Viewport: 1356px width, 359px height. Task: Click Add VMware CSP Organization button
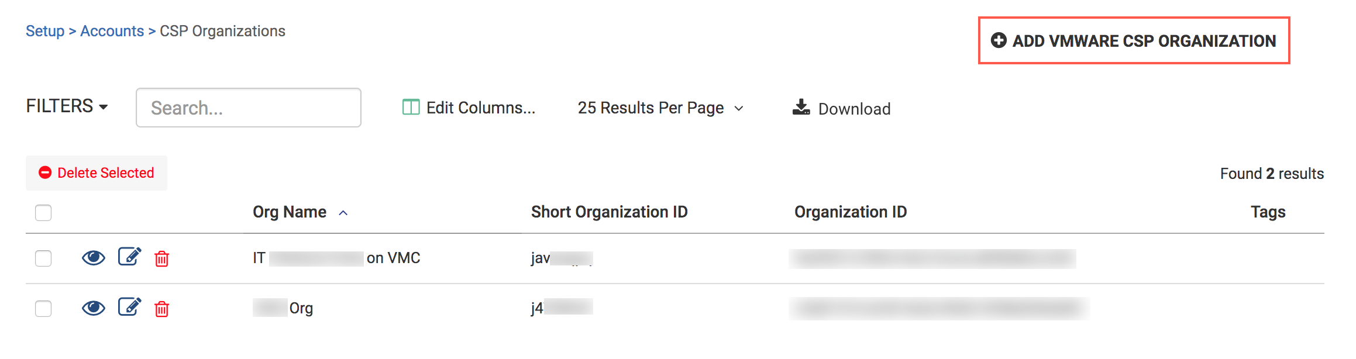pos(1134,41)
